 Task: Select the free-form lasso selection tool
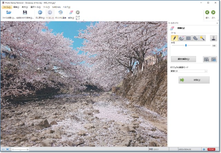[196, 38]
